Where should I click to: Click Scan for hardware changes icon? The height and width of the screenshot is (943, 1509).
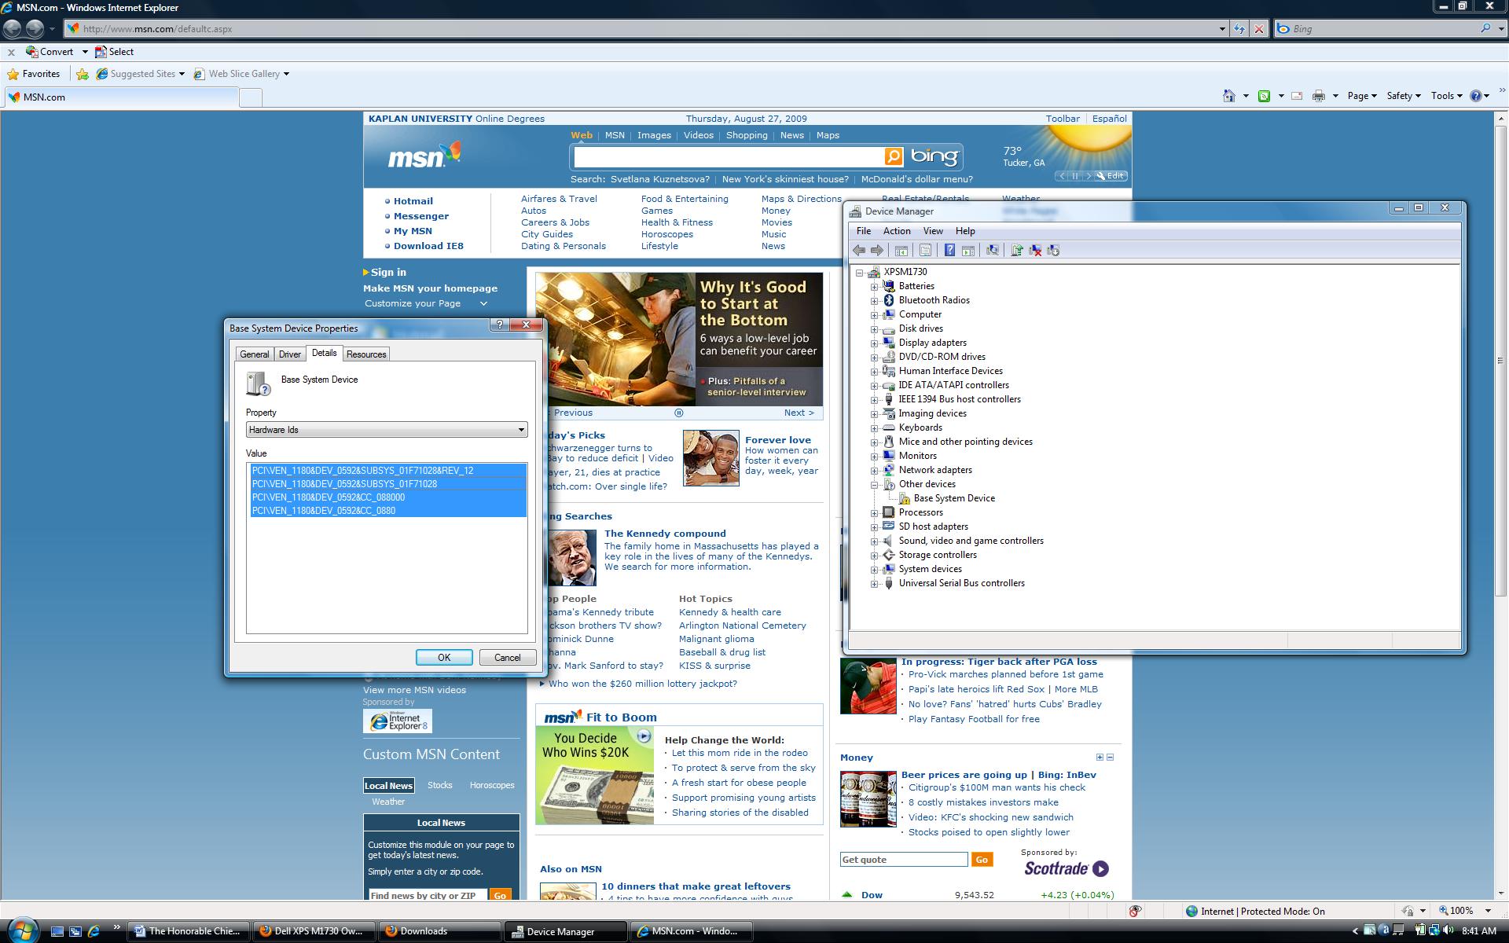tap(993, 251)
